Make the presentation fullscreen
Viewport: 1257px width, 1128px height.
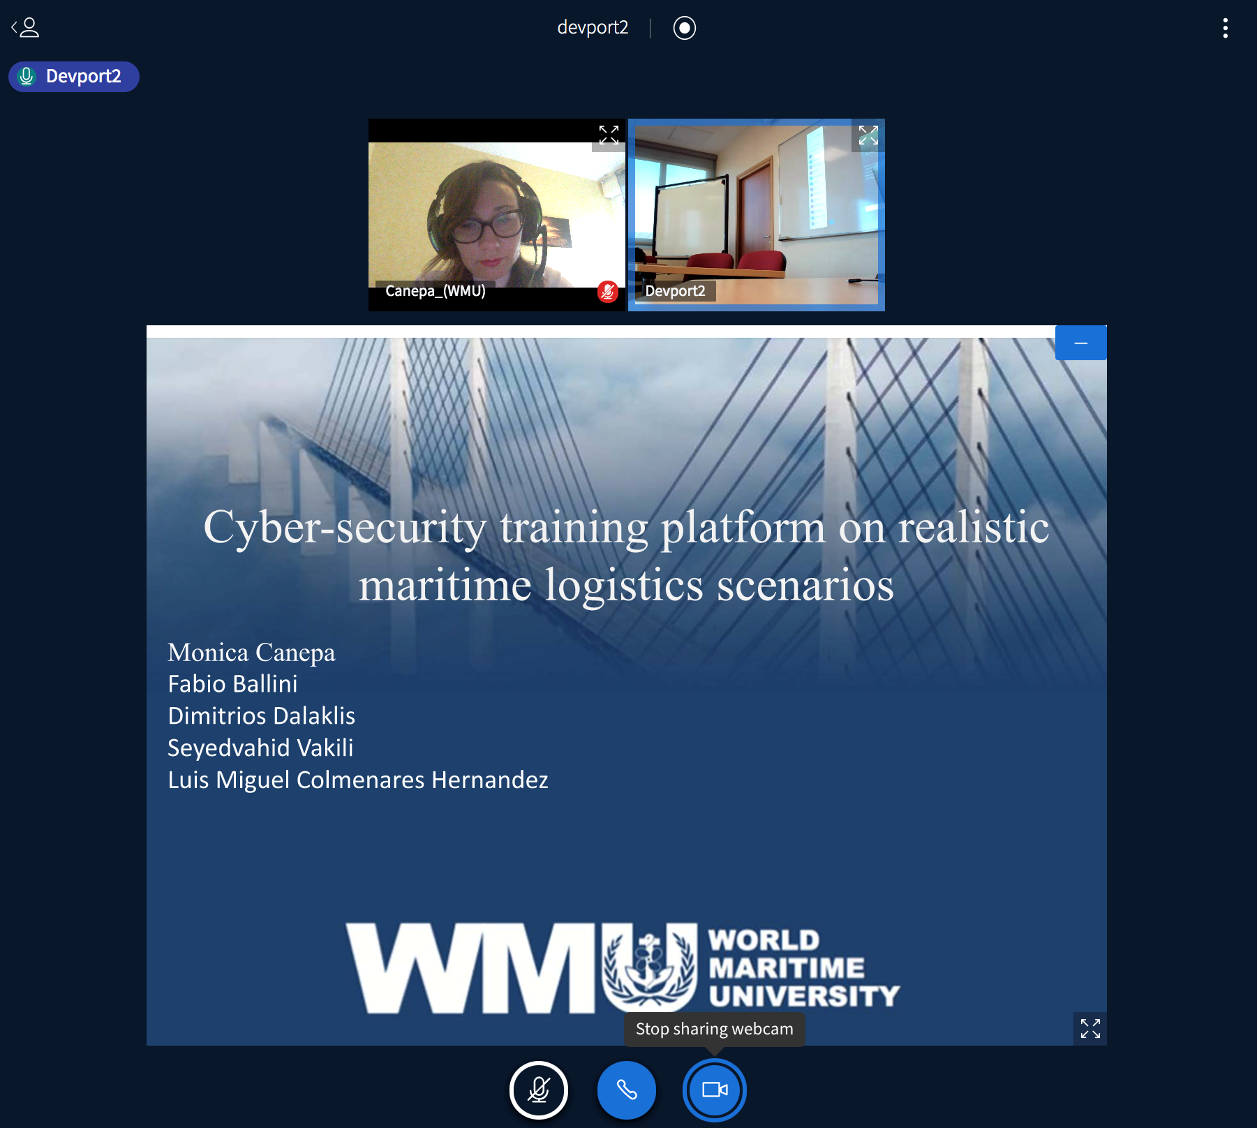point(1090,1028)
